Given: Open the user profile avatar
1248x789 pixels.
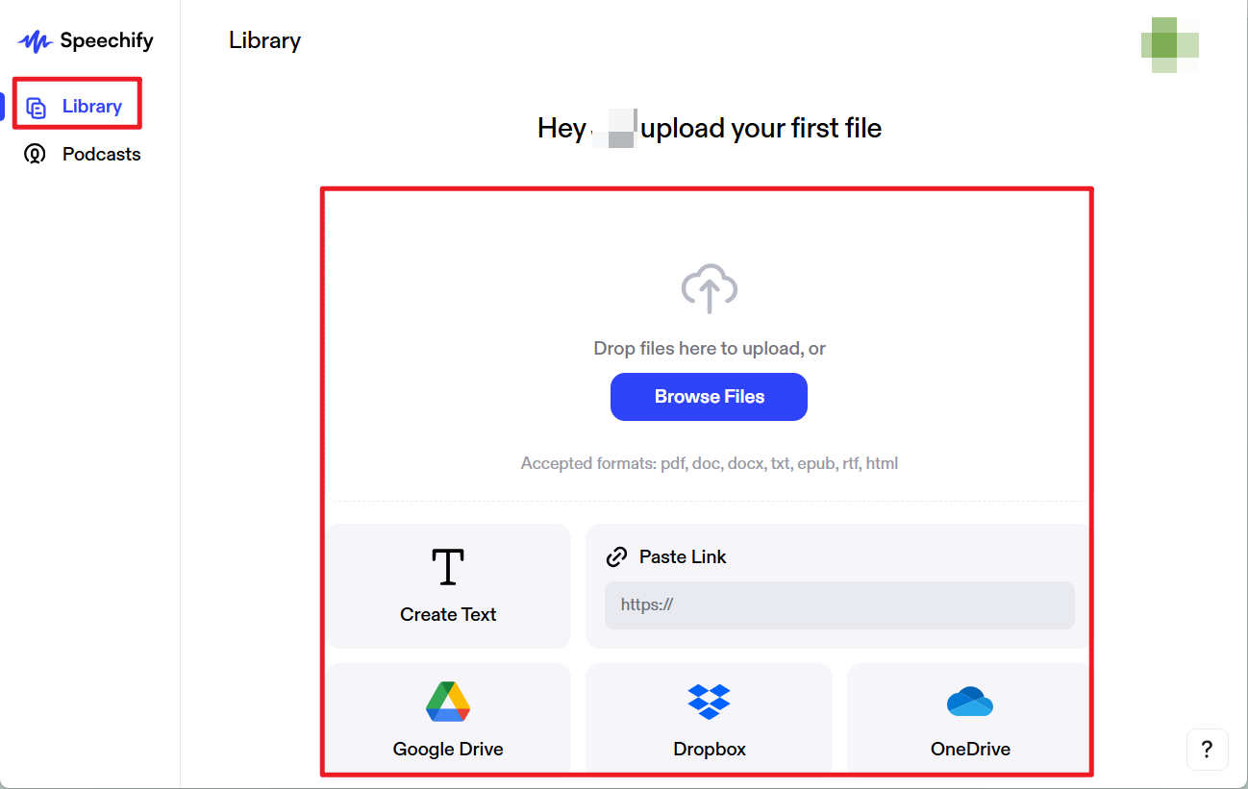Looking at the screenshot, I should [1170, 44].
